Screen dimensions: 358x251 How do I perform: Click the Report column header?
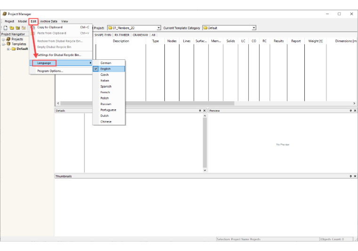(296, 41)
